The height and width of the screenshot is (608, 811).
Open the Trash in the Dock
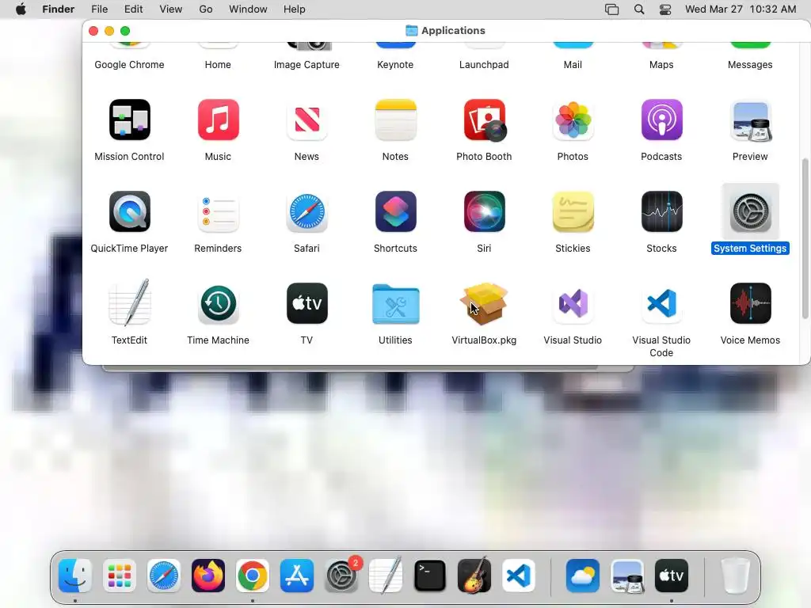tap(735, 576)
